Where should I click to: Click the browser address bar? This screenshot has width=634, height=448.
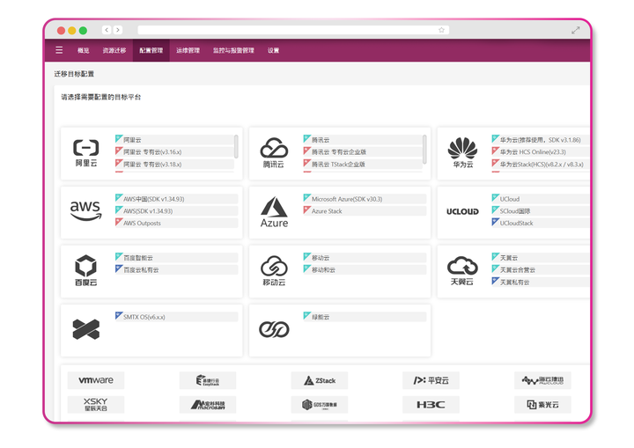293,30
